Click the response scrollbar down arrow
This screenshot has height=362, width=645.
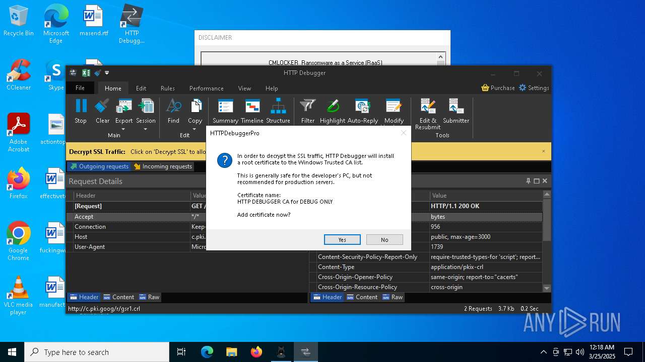pyautogui.click(x=547, y=288)
